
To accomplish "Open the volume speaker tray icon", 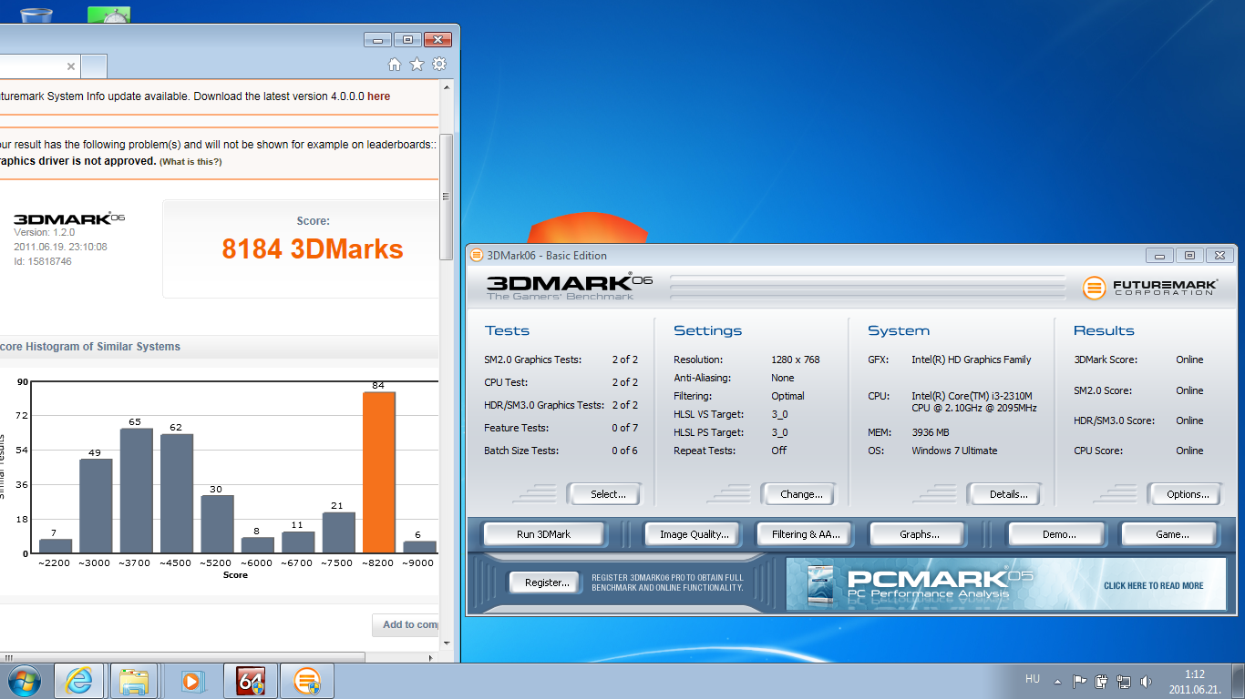I will (x=1147, y=681).
